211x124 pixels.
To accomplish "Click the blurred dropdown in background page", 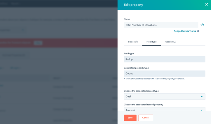I will [x=13, y=30].
